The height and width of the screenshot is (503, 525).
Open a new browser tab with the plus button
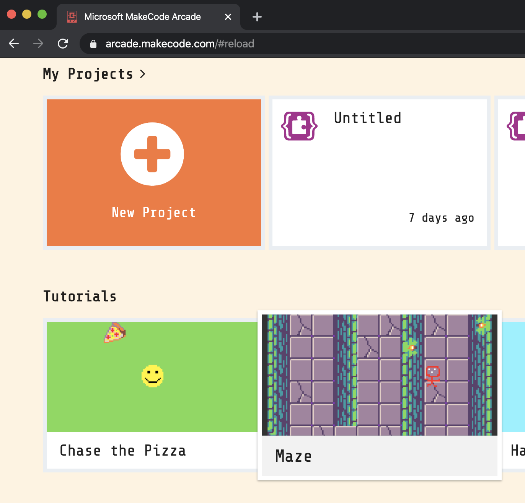tap(257, 16)
